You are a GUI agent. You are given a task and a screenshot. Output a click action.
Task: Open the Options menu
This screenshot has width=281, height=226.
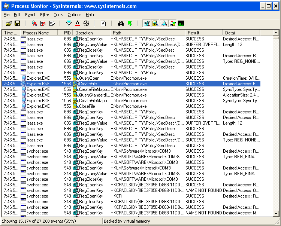point(75,15)
